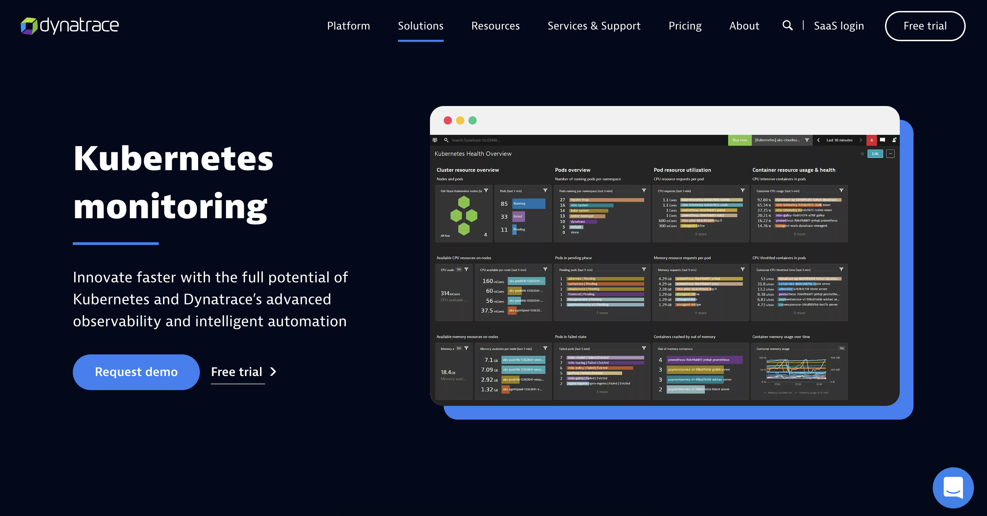The height and width of the screenshot is (516, 987).
Task: Favorite the dashboard with the star icon
Action: point(862,154)
